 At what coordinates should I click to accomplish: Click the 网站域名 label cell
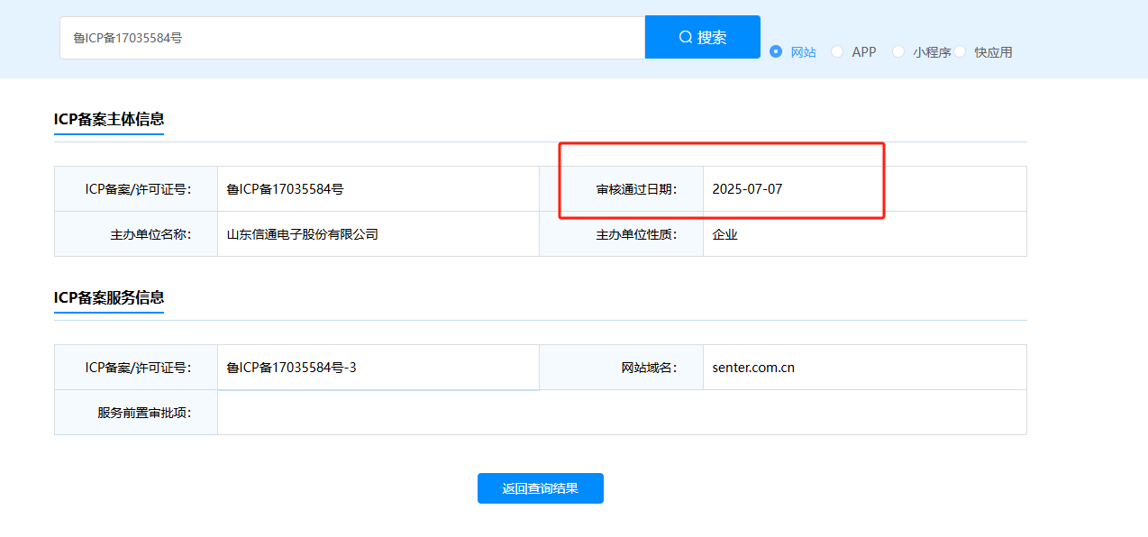tap(622, 368)
